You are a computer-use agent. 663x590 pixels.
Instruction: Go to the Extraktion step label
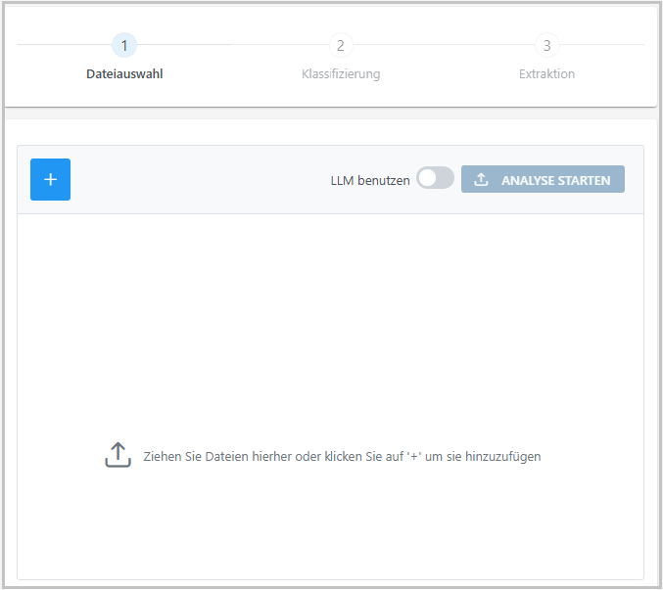(546, 74)
